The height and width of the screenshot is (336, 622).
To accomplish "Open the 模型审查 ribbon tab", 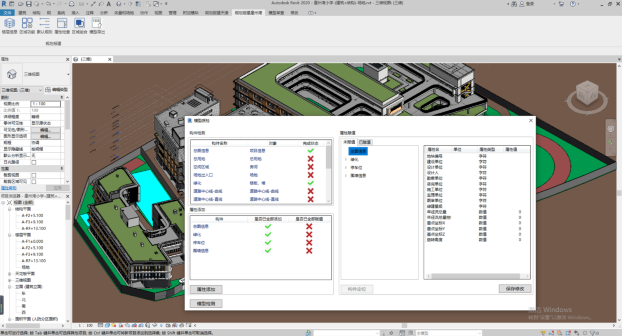I will pyautogui.click(x=276, y=13).
